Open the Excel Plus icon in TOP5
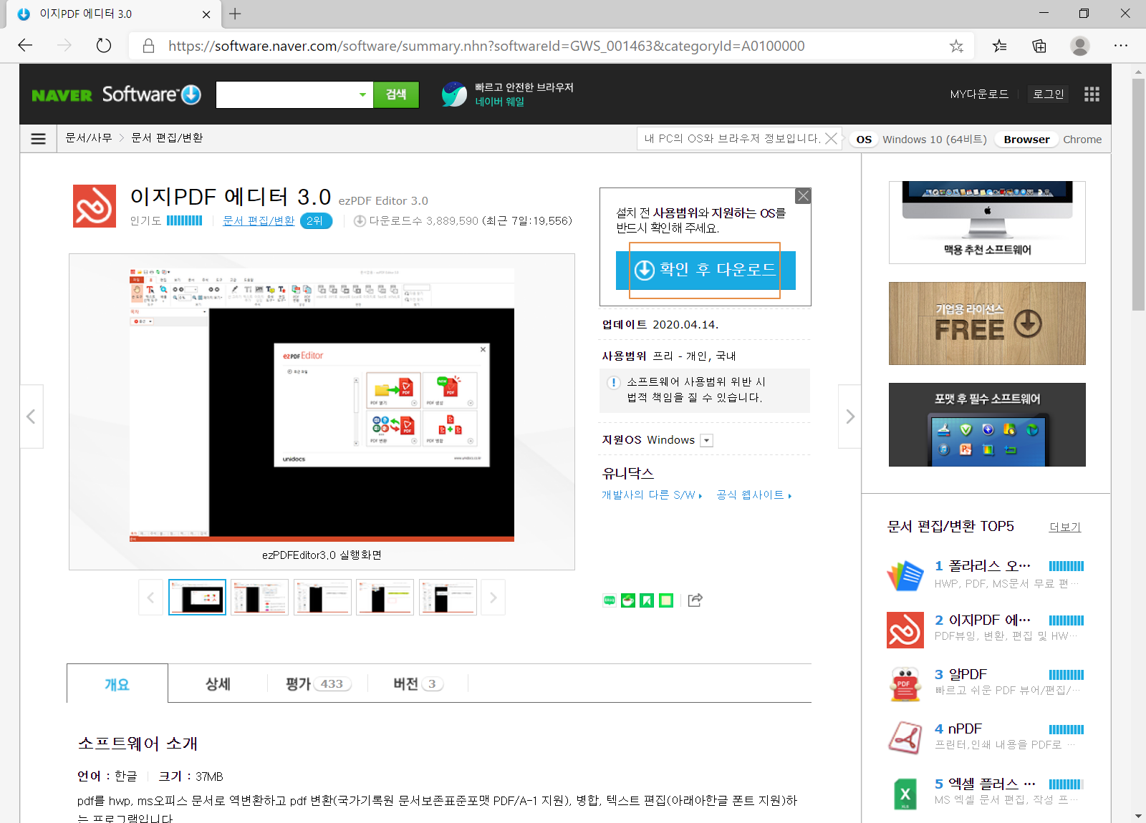 tap(905, 794)
